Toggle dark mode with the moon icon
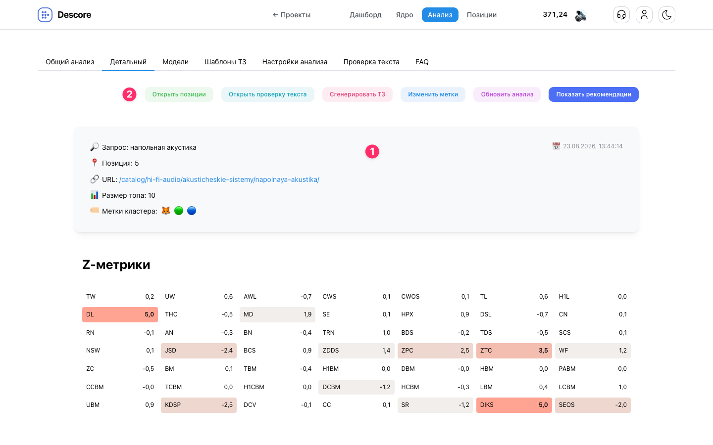This screenshot has width=713, height=445. [667, 15]
